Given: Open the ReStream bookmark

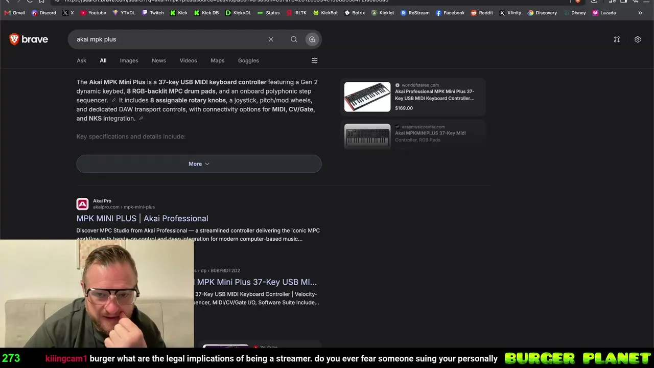Looking at the screenshot, I should pyautogui.click(x=415, y=13).
